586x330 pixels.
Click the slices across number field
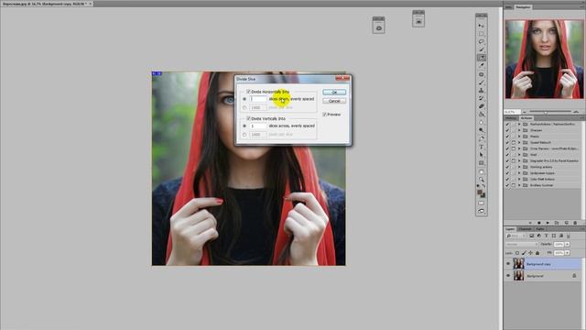[x=258, y=126]
